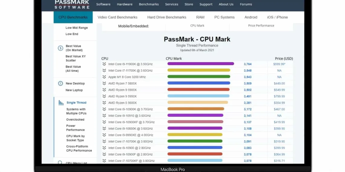Click the purple bar for i9-11900K

tap(201, 64)
